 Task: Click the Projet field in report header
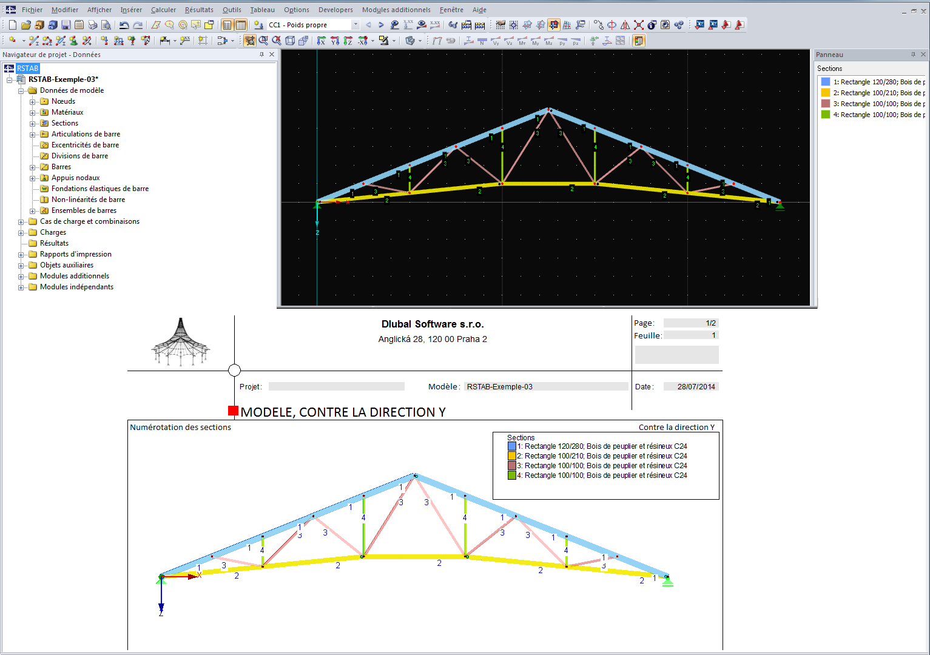pyautogui.click(x=337, y=386)
